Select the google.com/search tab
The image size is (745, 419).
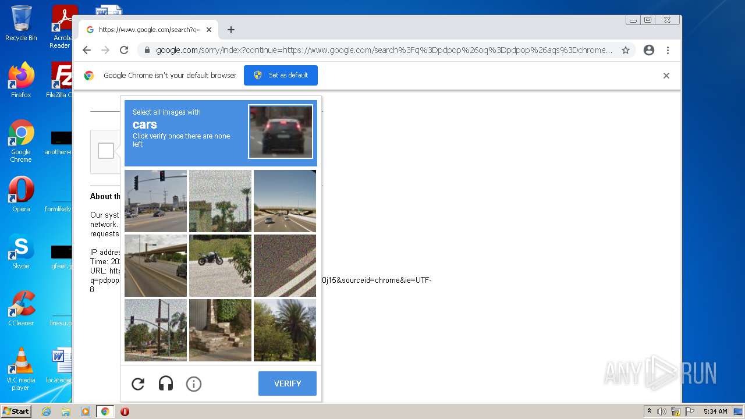coord(149,30)
